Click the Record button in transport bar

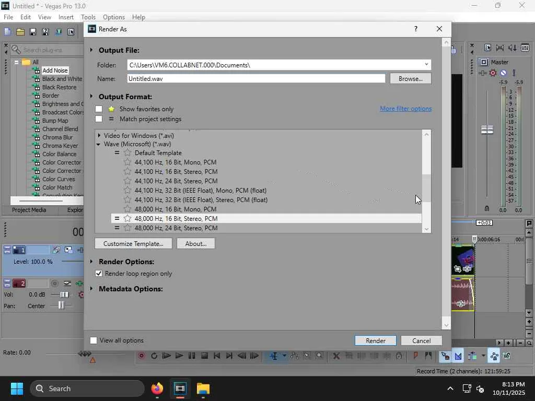pyautogui.click(x=142, y=356)
